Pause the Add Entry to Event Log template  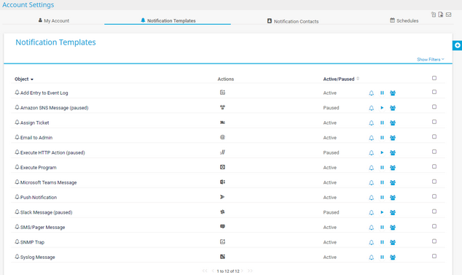[x=382, y=93]
